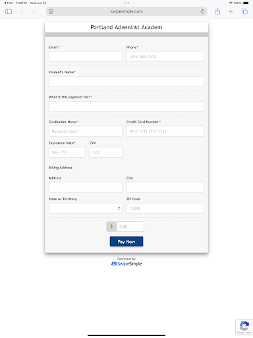Select the Phone number field
Viewport: 253px width, 338px height.
tap(165, 57)
